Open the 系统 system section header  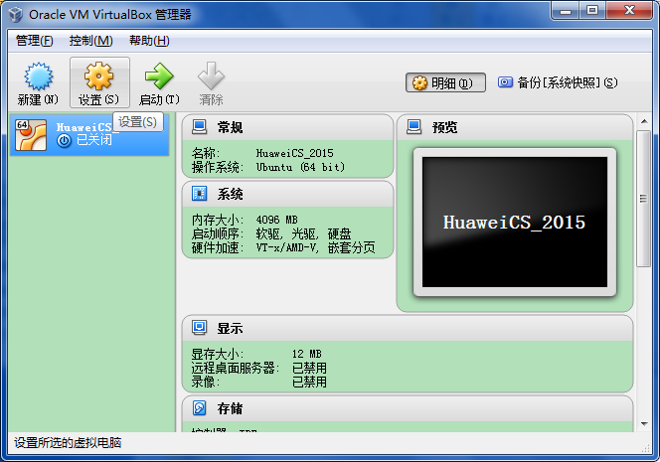[x=287, y=194]
